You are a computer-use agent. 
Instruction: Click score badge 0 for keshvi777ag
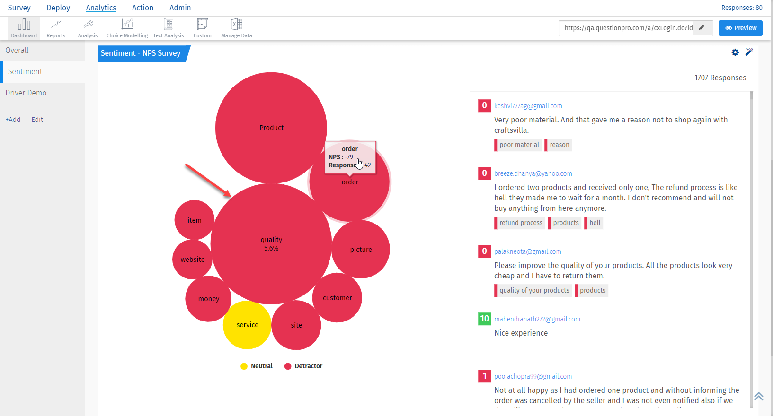484,105
